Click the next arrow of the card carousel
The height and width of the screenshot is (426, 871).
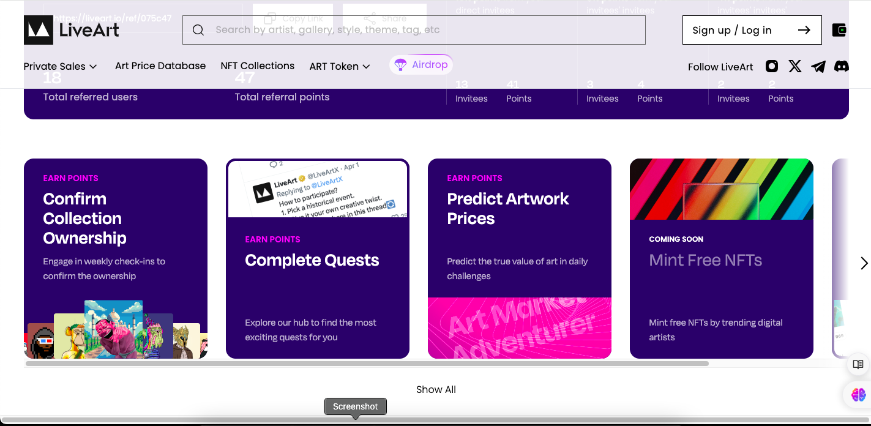tap(864, 263)
